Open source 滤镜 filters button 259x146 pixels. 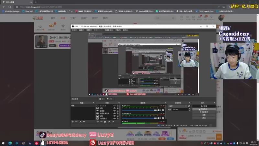(x=110, y=99)
